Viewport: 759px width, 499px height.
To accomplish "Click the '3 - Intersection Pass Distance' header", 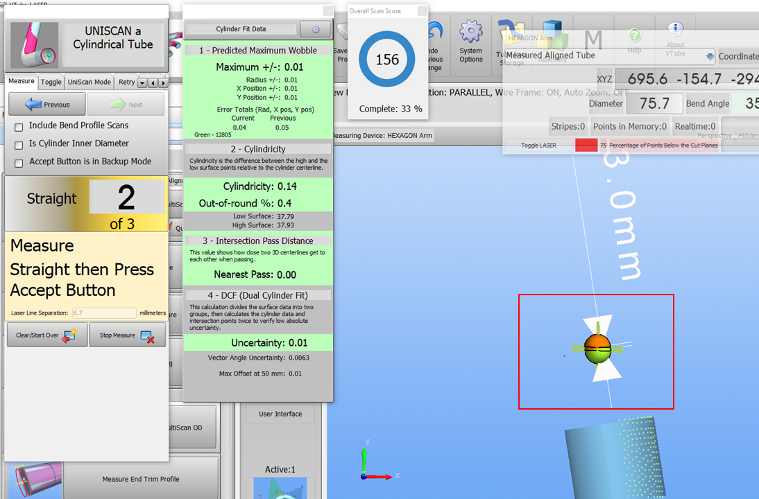I will 258,240.
